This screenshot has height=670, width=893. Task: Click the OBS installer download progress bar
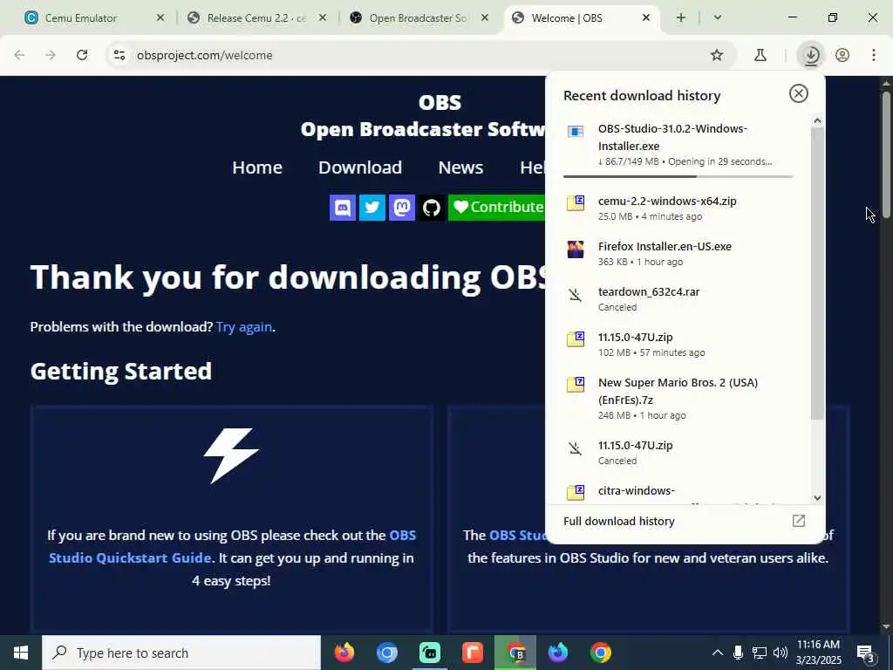678,176
